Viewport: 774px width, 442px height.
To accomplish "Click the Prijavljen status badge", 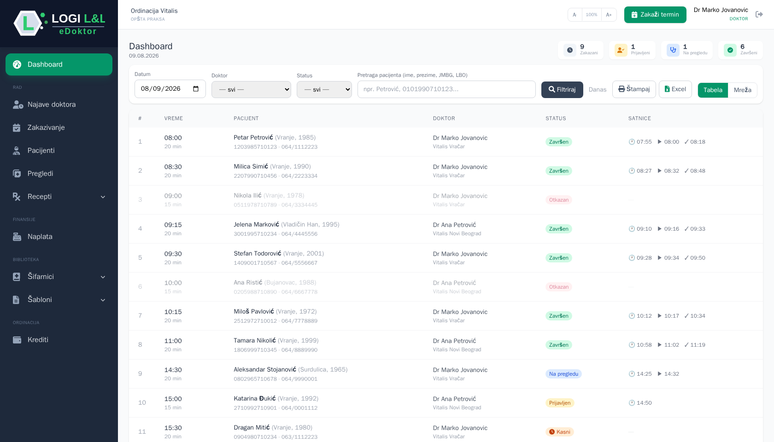I will pyautogui.click(x=560, y=403).
